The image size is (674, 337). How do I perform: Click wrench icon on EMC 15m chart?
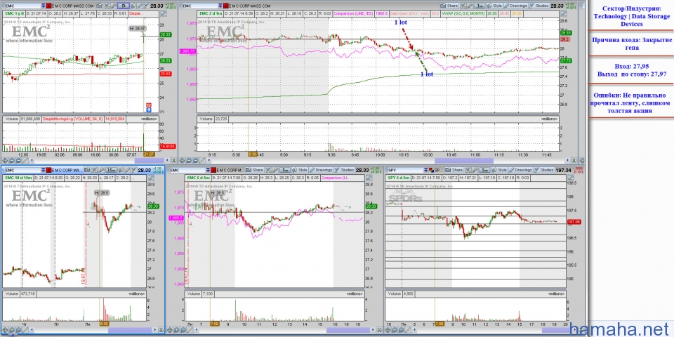point(101,170)
